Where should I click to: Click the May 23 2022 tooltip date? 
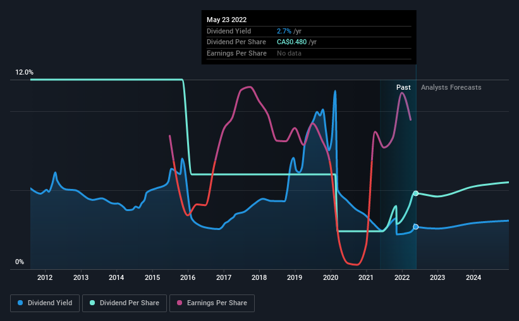tap(227, 20)
